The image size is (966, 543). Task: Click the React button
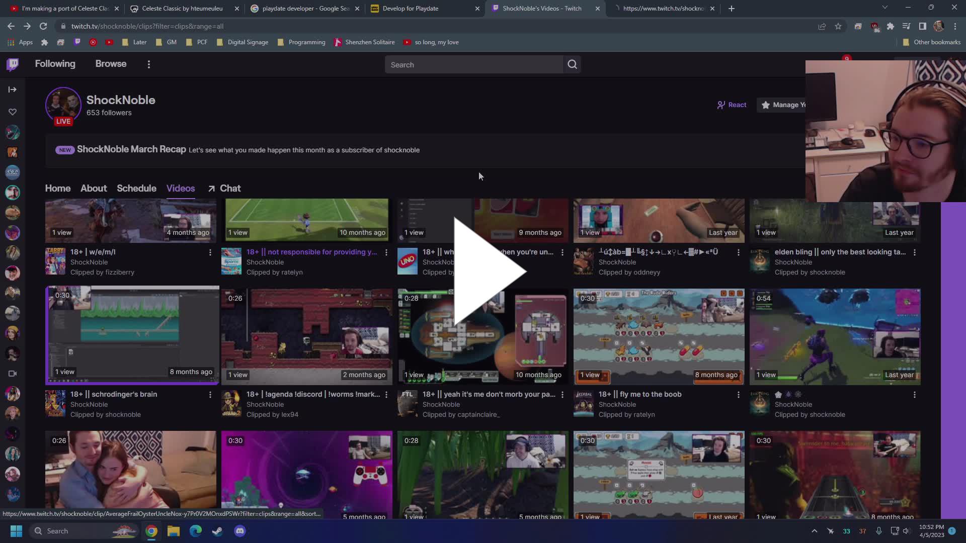pyautogui.click(x=732, y=105)
